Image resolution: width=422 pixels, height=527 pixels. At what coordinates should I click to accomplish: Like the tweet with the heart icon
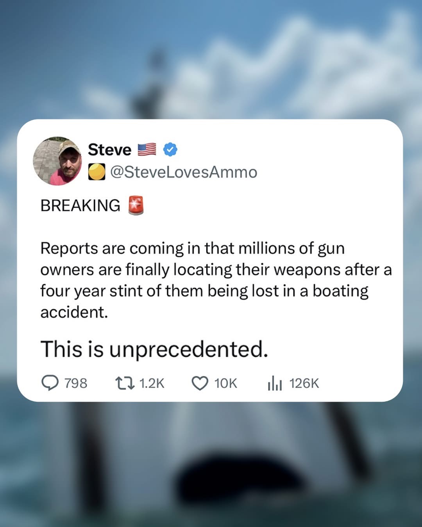(200, 383)
